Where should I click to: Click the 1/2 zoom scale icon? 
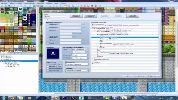click(x=69, y=6)
